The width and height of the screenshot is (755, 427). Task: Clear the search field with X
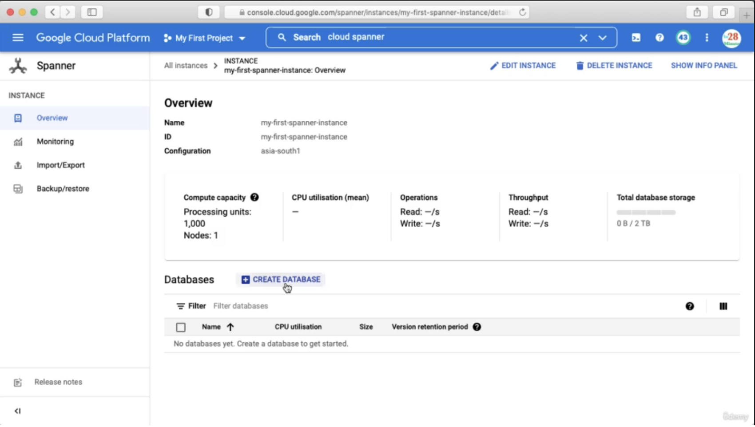pyautogui.click(x=584, y=38)
